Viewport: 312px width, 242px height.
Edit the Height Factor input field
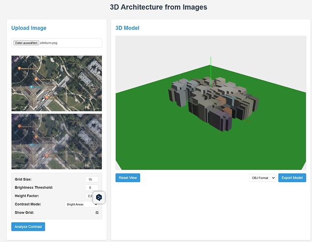pyautogui.click(x=92, y=196)
